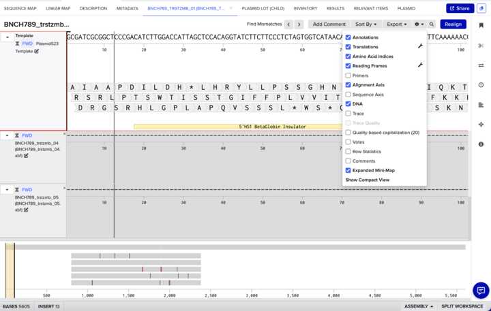Viewport: 491px width, 311px height.
Task: Expand the BNCH789_trstzmb_05 row dropdown arrow
Action: coord(8,190)
